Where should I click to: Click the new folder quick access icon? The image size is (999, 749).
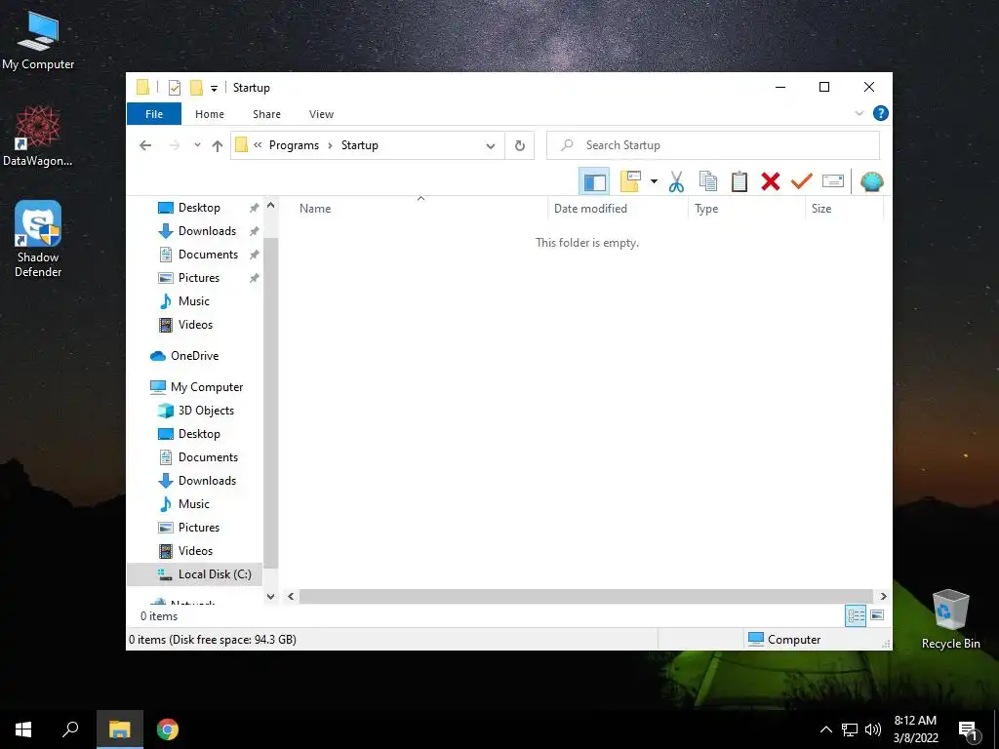coord(197,87)
